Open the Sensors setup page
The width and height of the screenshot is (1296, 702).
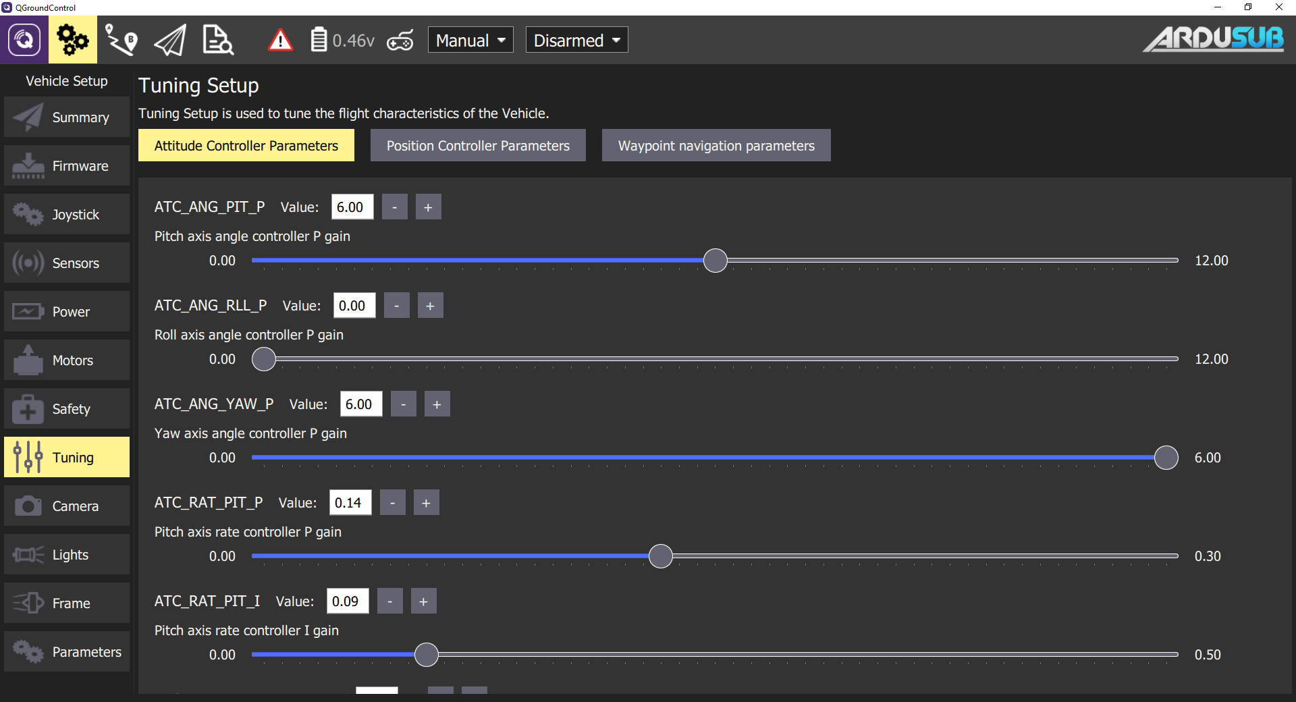click(67, 263)
